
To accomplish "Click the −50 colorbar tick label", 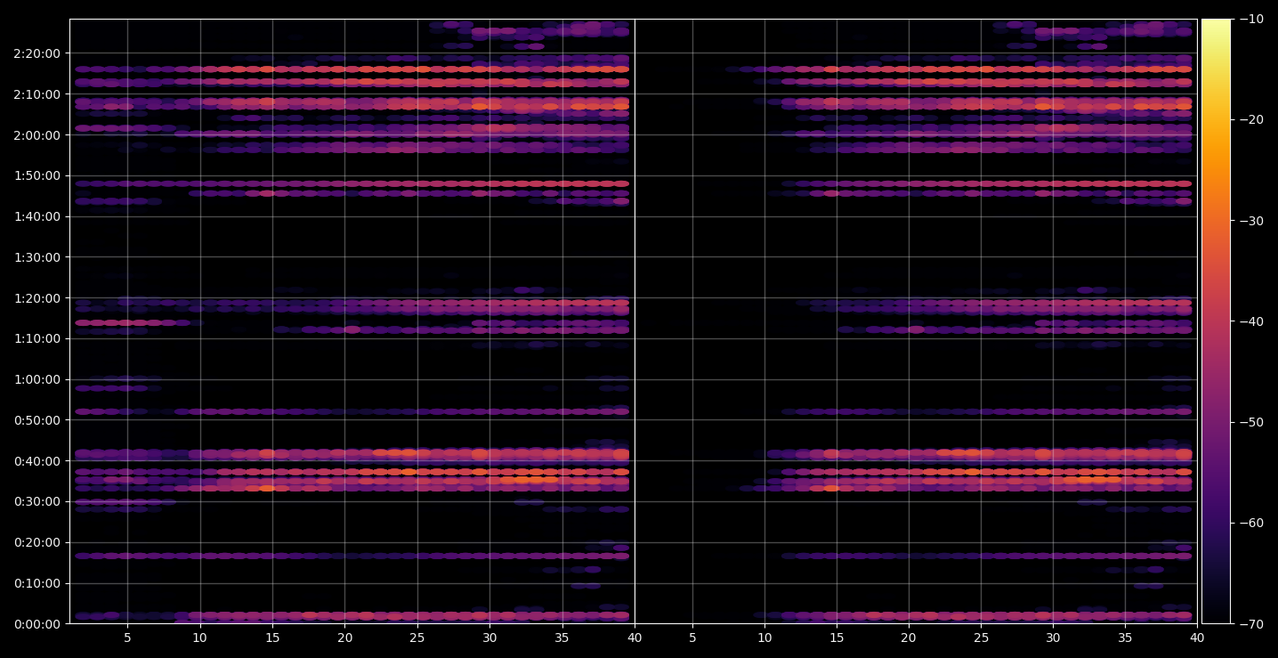I will pyautogui.click(x=1251, y=422).
